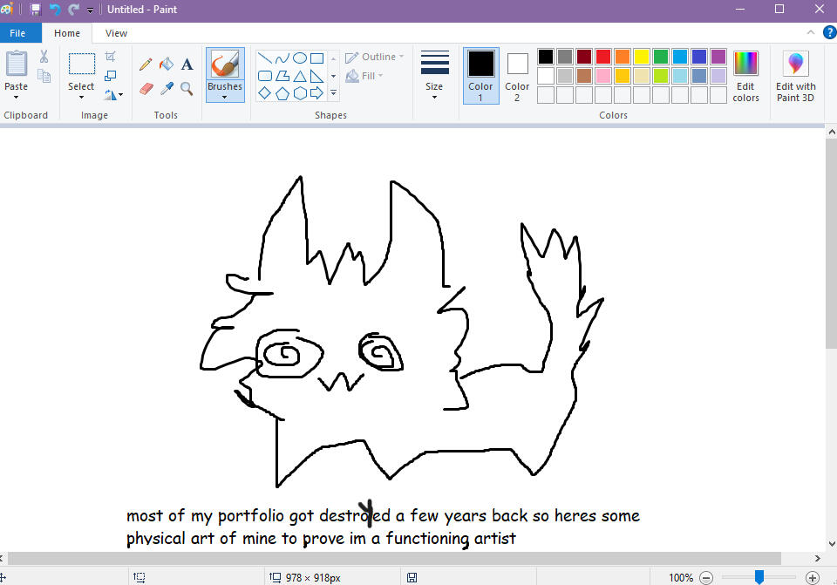Click the Crop icon
This screenshot has width=837, height=585.
point(111,57)
